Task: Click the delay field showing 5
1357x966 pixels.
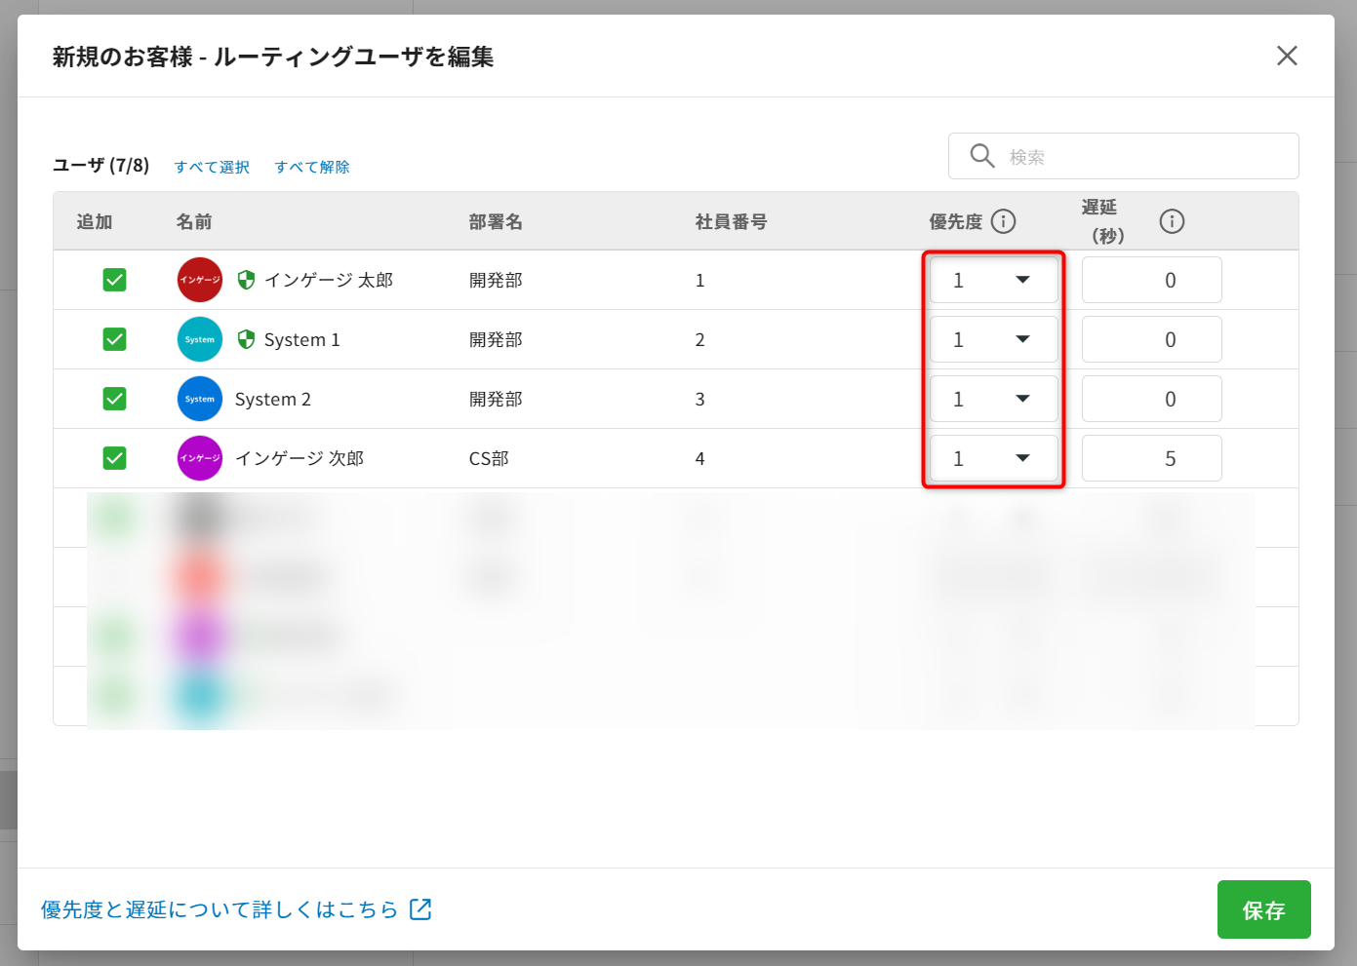Action: (1151, 458)
